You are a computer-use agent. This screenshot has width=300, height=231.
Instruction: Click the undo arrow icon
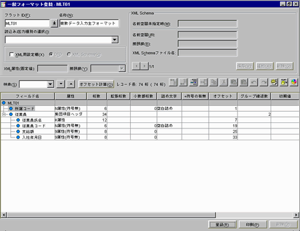(x=254, y=82)
